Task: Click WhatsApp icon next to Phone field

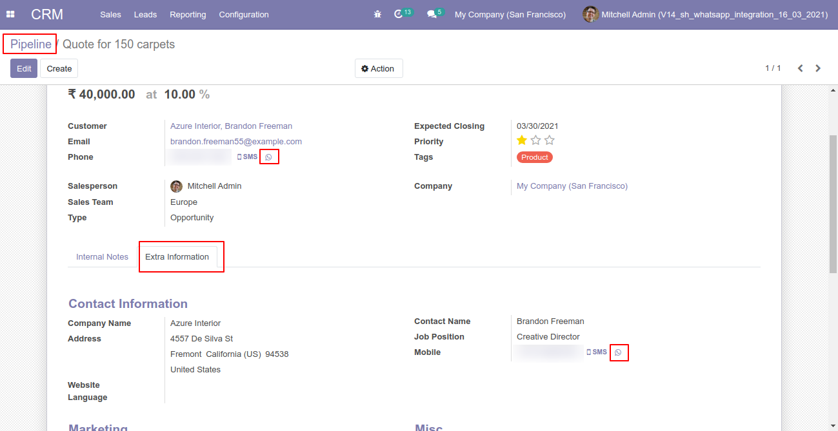Action: click(x=269, y=157)
